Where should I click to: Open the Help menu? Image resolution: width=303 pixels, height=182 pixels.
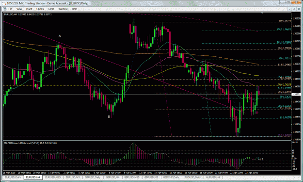(74, 9)
